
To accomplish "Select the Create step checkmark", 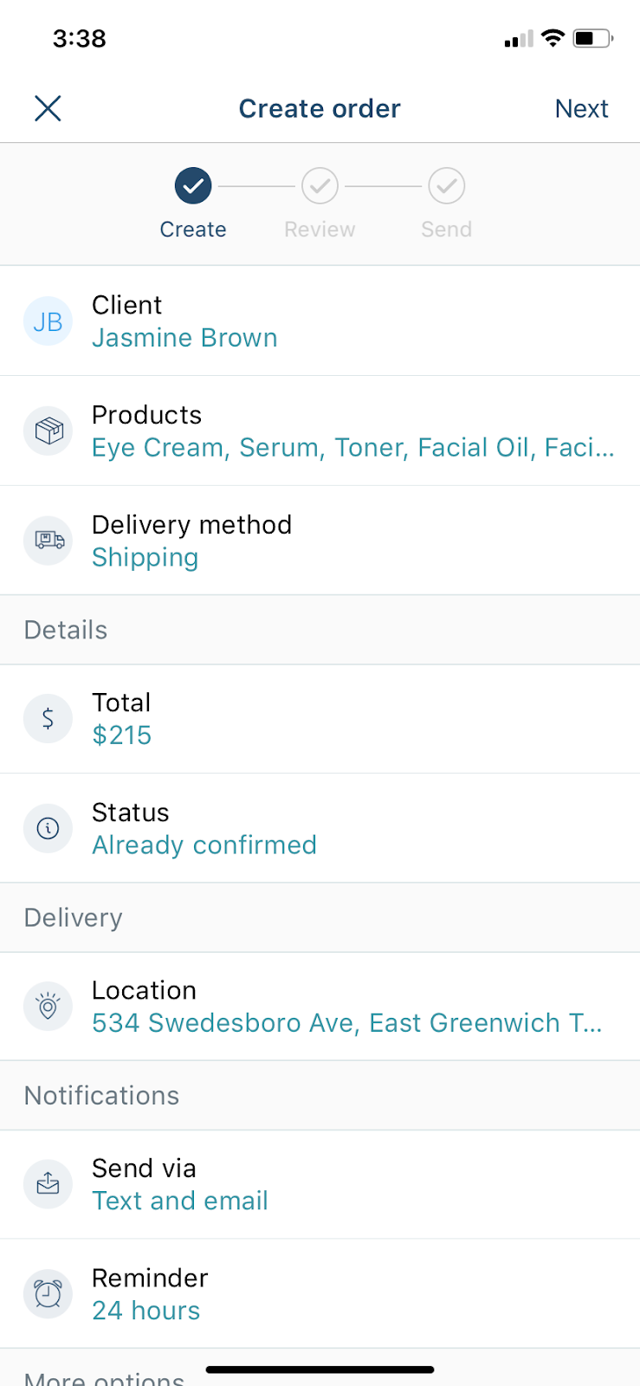I will pos(193,185).
